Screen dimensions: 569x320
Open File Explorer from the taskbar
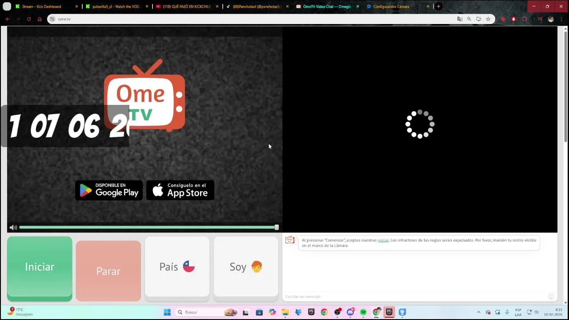pyautogui.click(x=285, y=312)
